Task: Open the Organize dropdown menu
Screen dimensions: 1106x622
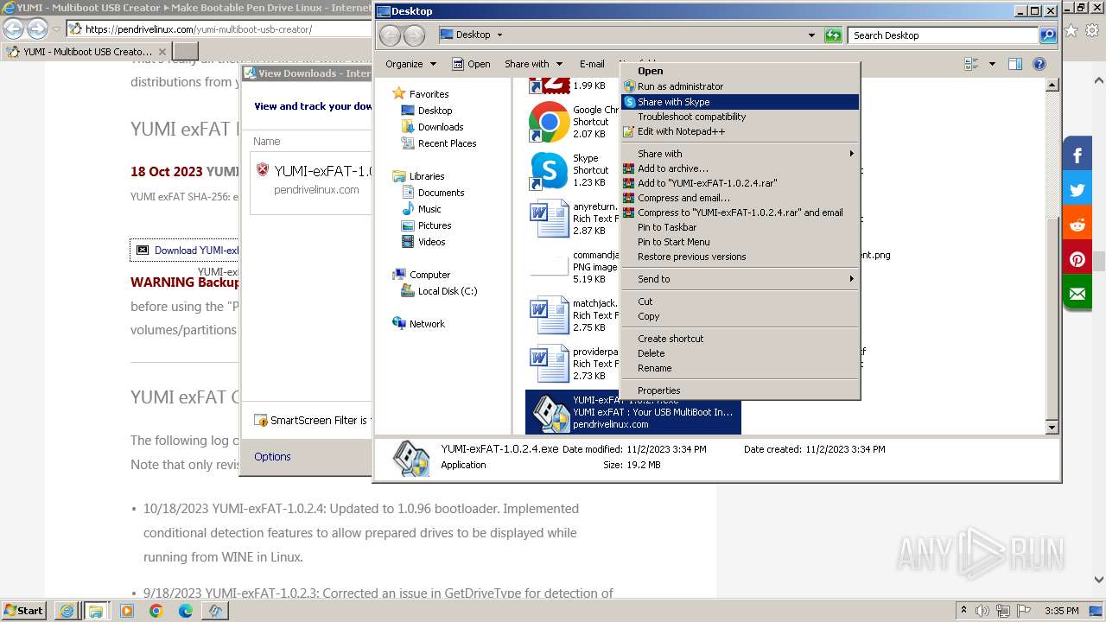Action: point(410,64)
